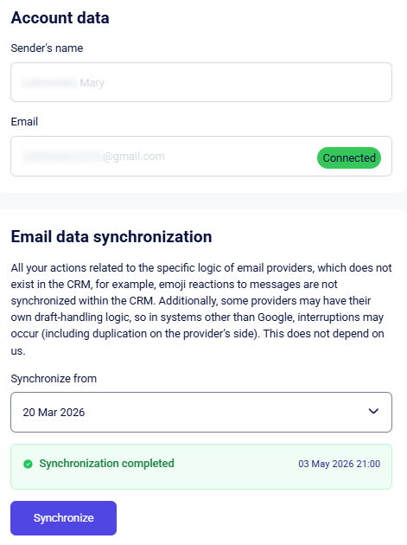Click the light green synchronization status banner
Viewport: 407px width, 545px height.
201,466
